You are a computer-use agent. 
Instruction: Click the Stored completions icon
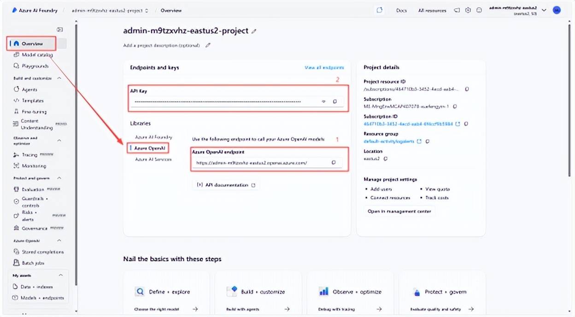[17, 252]
